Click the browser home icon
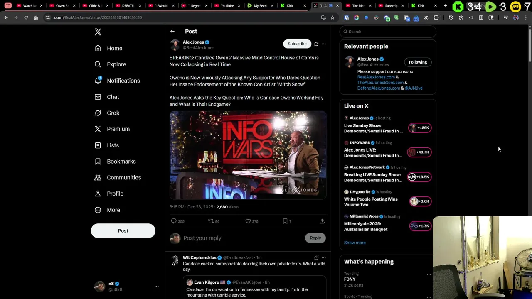Viewport: 532px width, 299px height. pos(36,17)
